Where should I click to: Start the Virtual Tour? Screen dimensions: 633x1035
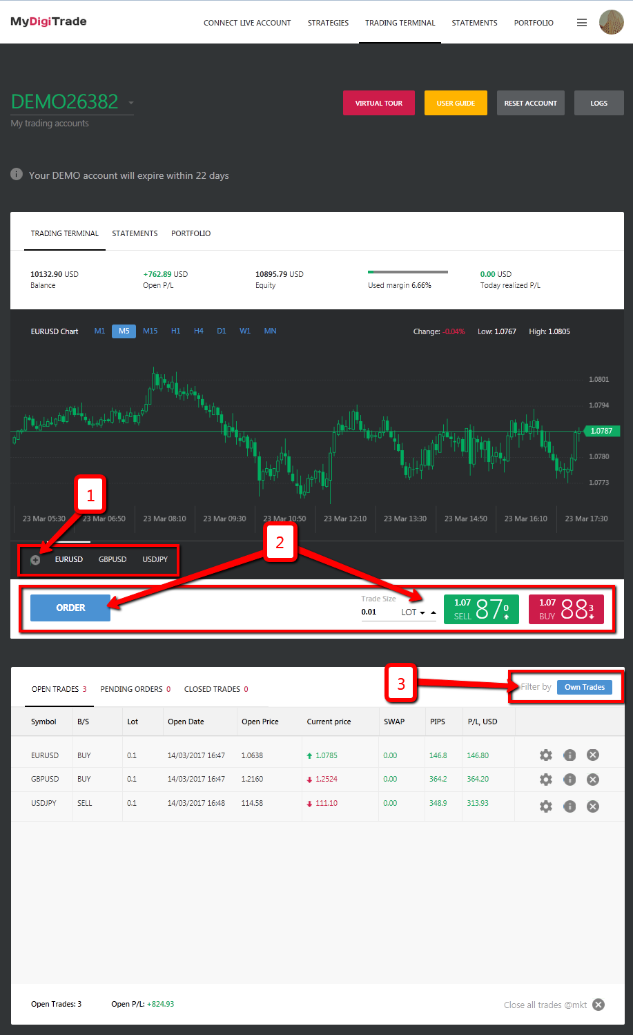click(379, 103)
